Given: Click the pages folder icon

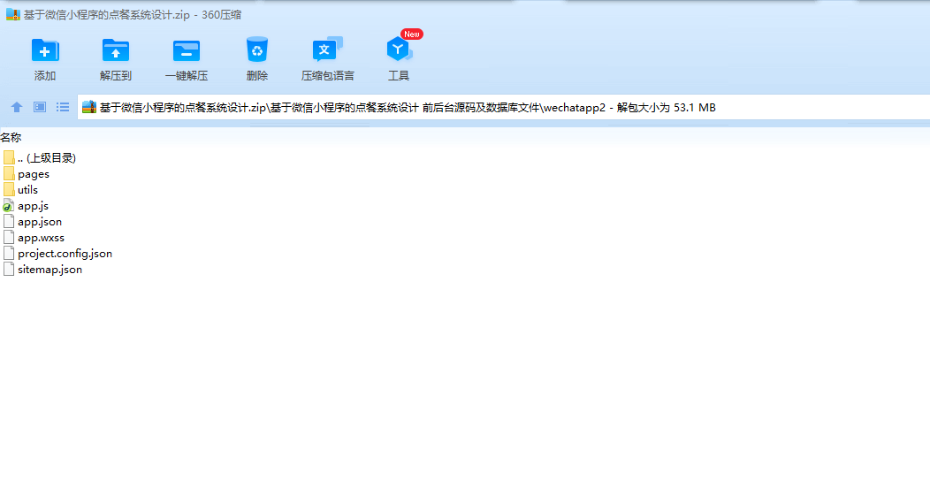Looking at the screenshot, I should coord(9,174).
